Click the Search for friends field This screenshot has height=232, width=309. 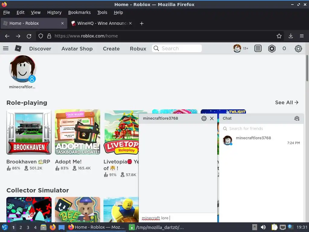261,128
